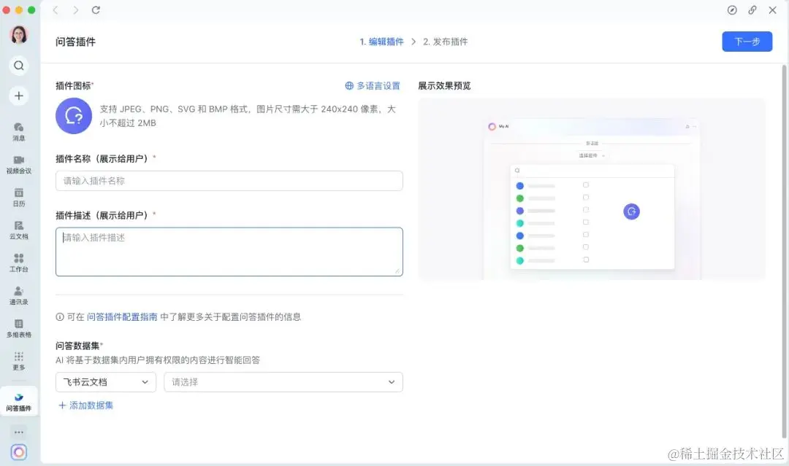Open the 多语言设置 link
Viewport: 789px width, 466px height.
point(373,85)
